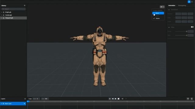Collapse the Transform section
The height and width of the screenshot is (109, 195).
point(169,10)
